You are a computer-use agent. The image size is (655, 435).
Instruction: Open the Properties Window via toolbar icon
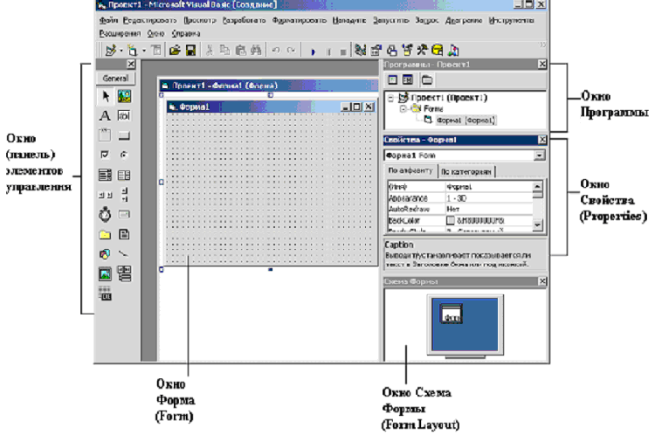click(376, 51)
